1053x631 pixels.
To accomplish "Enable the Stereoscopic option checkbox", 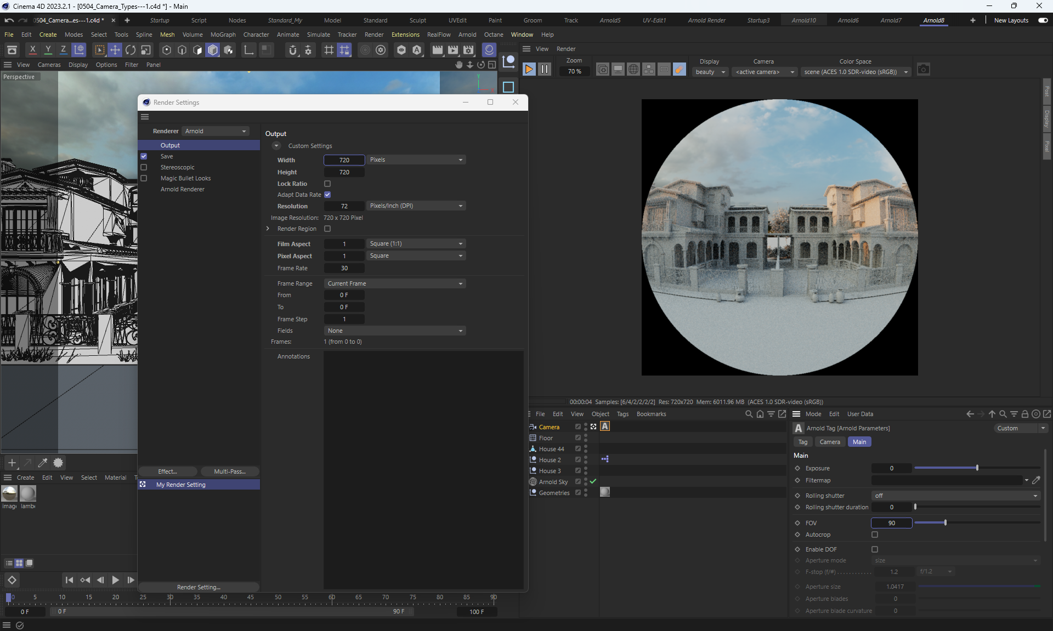I will click(144, 167).
